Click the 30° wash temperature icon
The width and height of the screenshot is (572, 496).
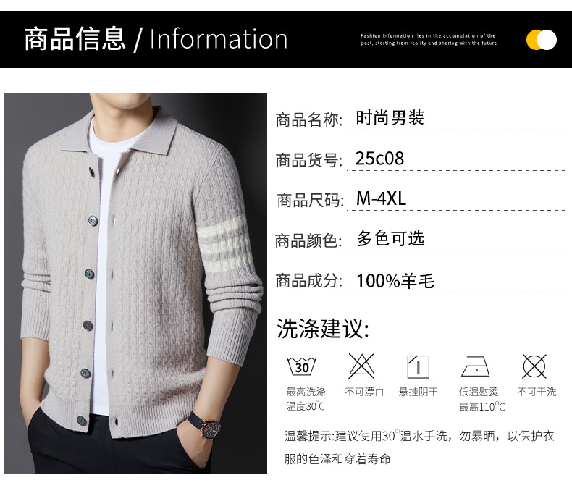point(302,366)
